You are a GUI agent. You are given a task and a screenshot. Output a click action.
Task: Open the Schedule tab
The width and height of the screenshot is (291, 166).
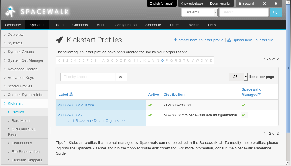pyautogui.click(x=153, y=25)
